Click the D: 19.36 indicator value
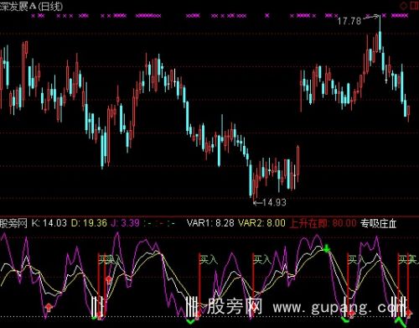Image resolution: width=419 pixels, height=328 pixels. [89, 223]
